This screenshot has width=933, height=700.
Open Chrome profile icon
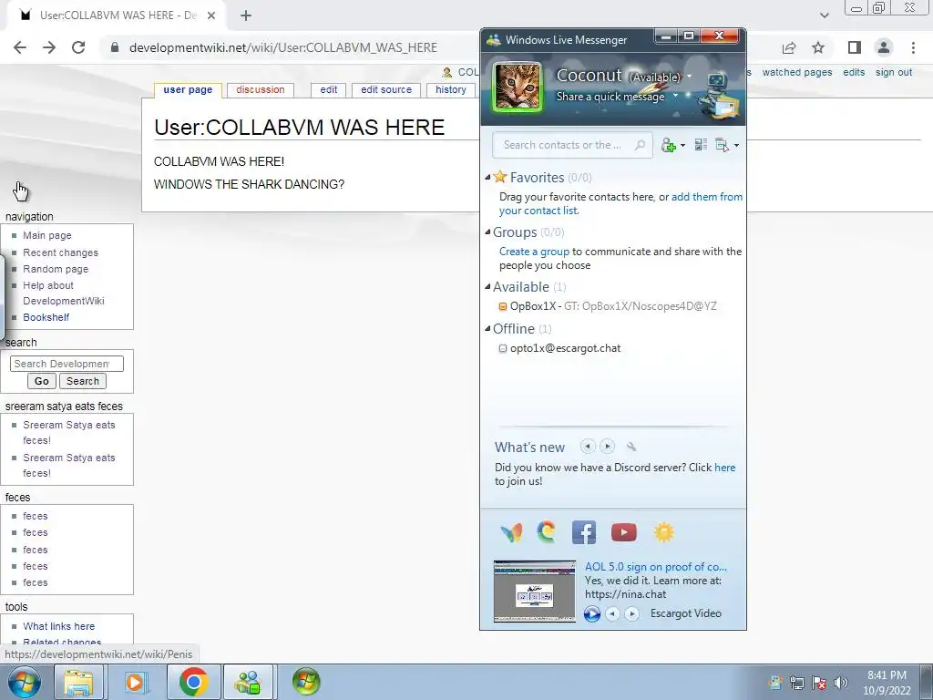point(884,47)
